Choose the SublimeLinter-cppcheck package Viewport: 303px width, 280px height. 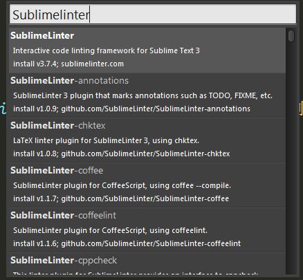pos(147,263)
